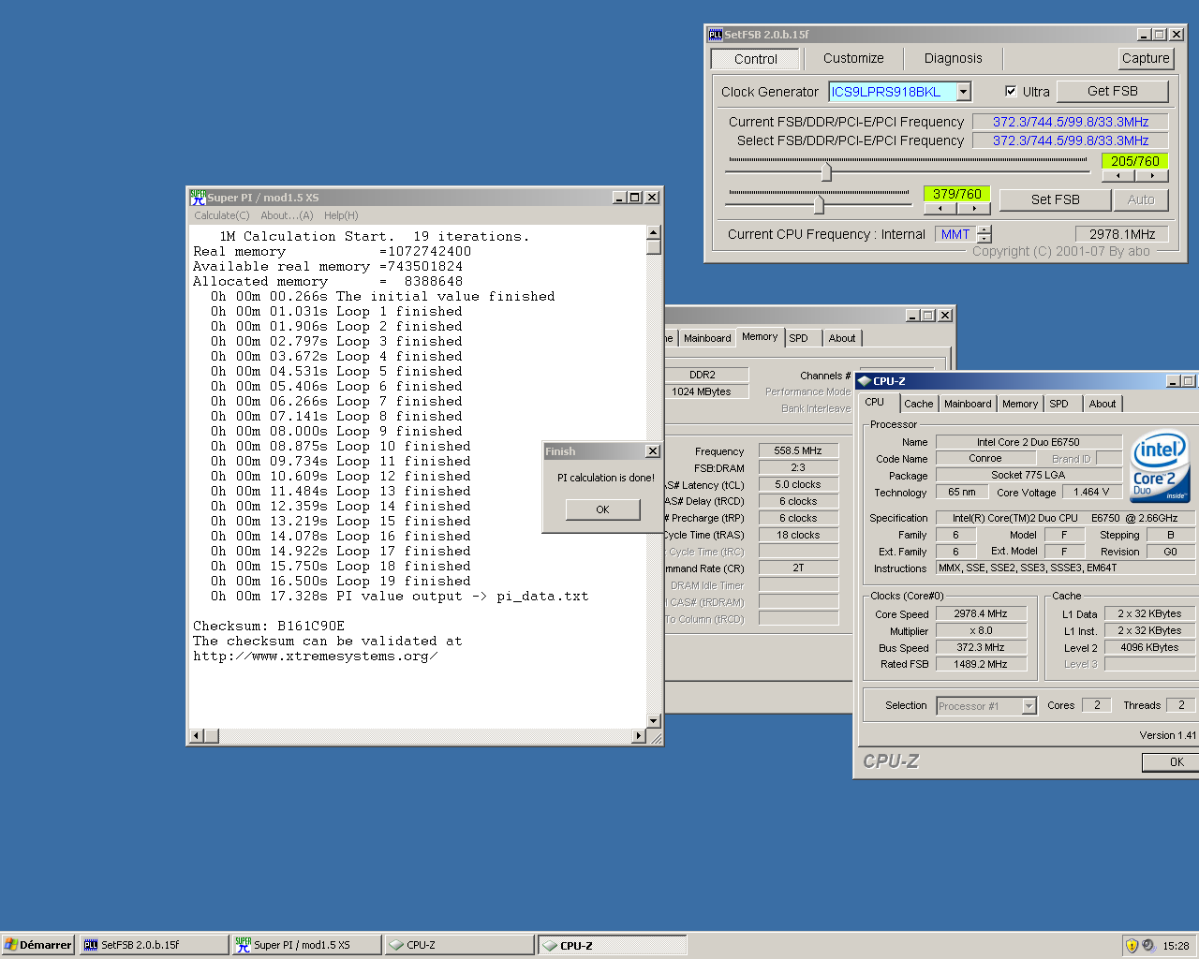This screenshot has width=1199, height=959.
Task: Click the upper FSB slider handle
Action: [826, 172]
